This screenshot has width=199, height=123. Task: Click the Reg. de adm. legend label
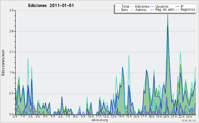[165, 10]
